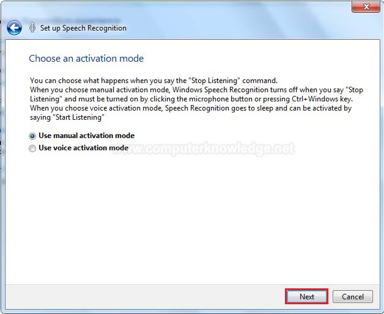Image resolution: width=384 pixels, height=314 pixels.
Task: Select Use voice activation mode radio button
Action: coord(32,148)
